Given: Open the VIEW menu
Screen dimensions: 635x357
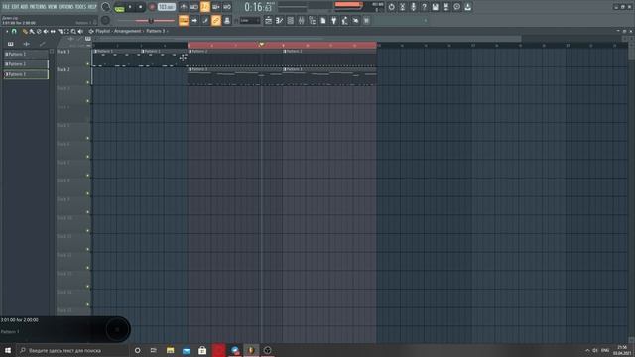Looking at the screenshot, I should pos(53,7).
